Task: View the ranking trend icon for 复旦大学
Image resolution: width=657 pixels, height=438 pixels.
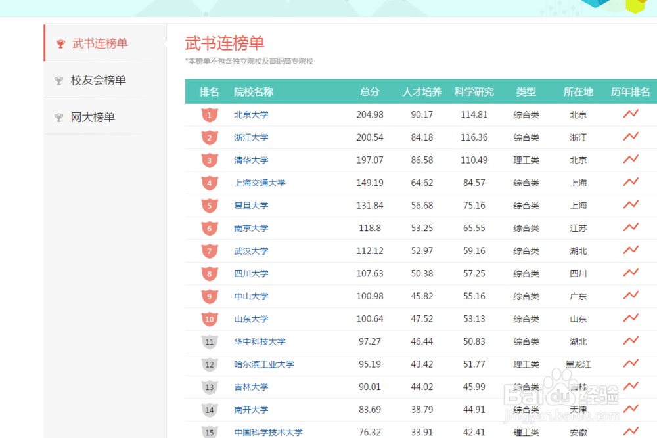Action: coord(631,204)
